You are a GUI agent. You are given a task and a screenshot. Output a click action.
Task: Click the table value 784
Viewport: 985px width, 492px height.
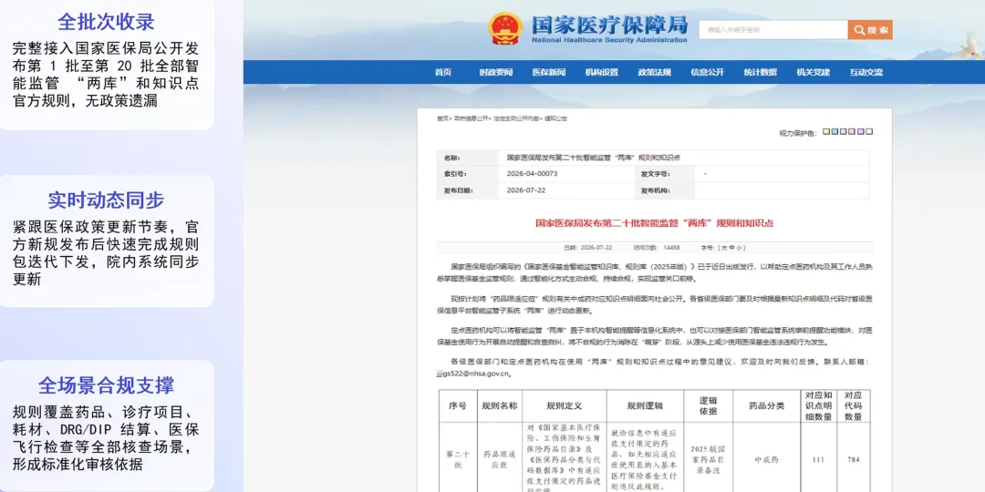tap(853, 459)
